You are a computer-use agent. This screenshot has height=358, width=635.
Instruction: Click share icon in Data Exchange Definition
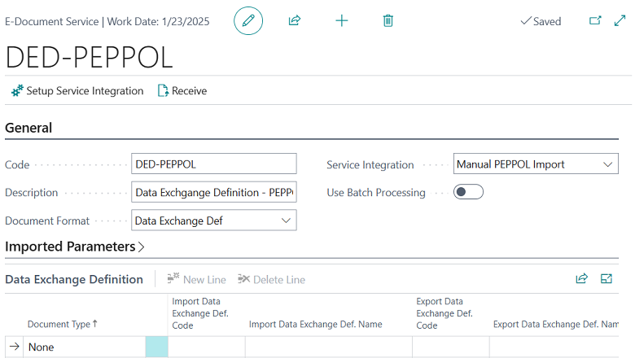click(x=581, y=279)
